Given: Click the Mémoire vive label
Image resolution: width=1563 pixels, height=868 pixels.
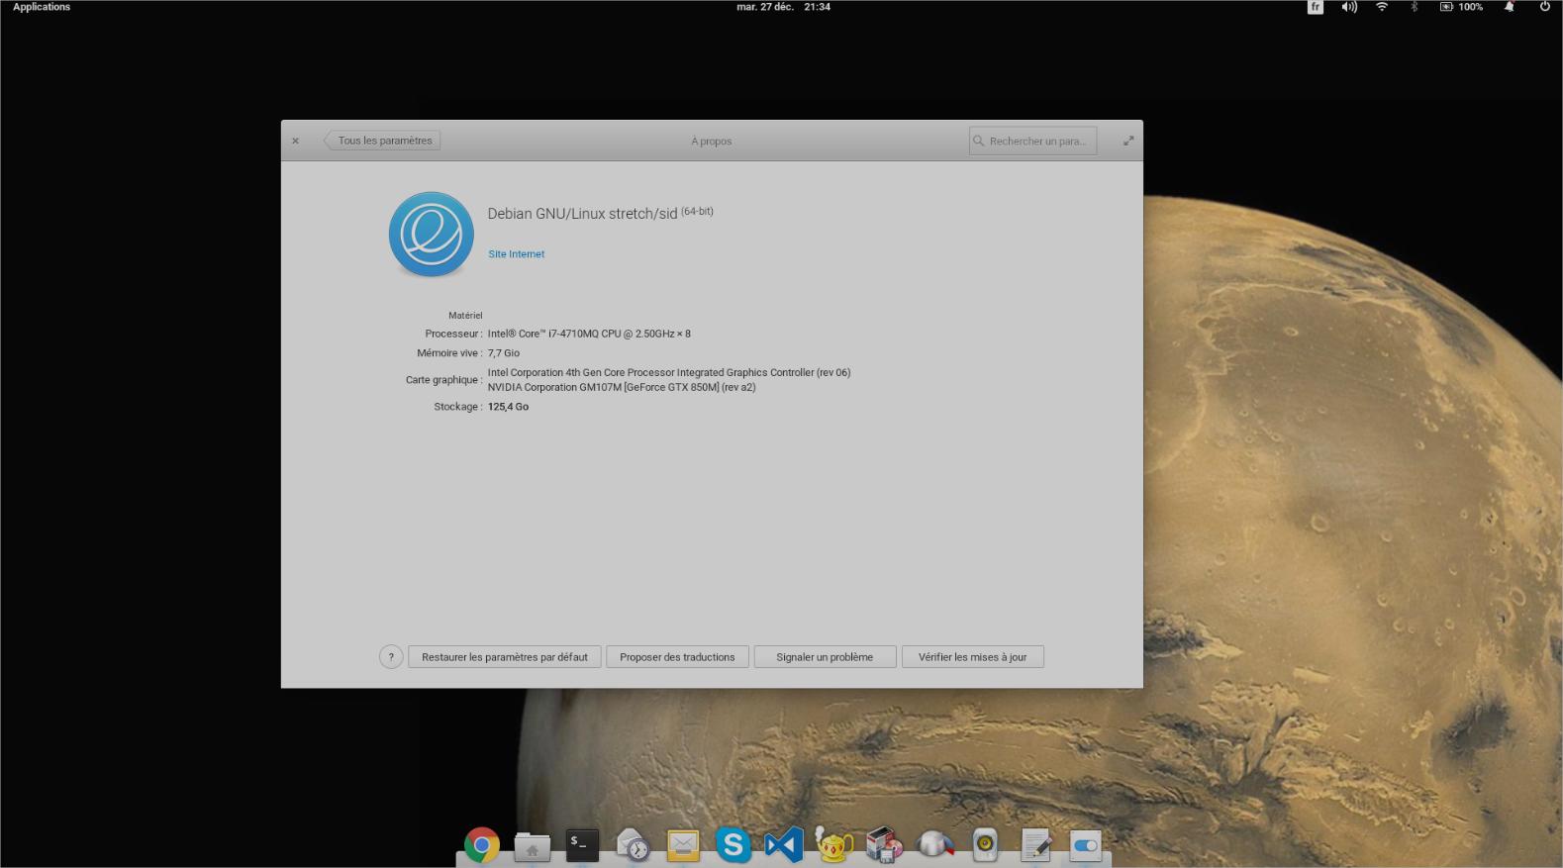Looking at the screenshot, I should (449, 353).
